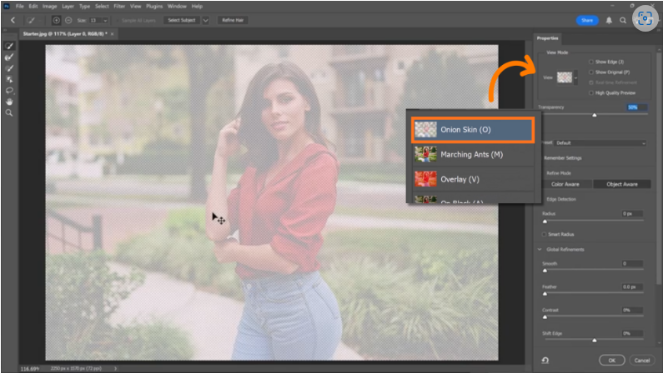Open the Type menu
This screenshot has width=663, height=373.
click(x=84, y=7)
